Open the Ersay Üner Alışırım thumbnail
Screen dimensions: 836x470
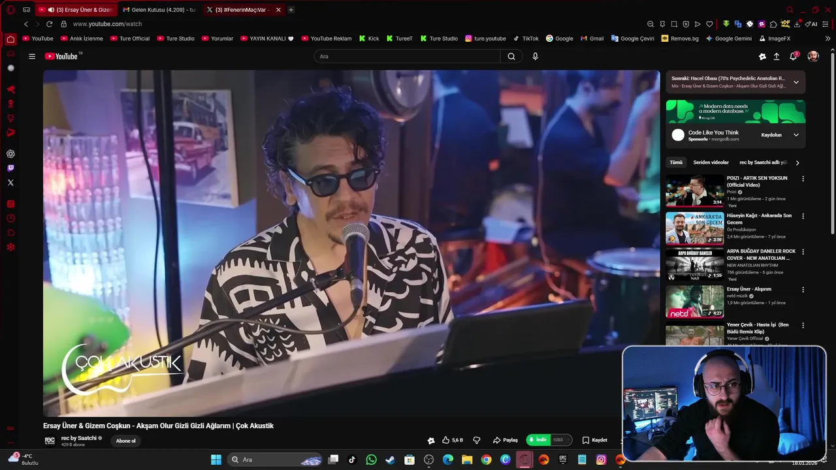695,302
